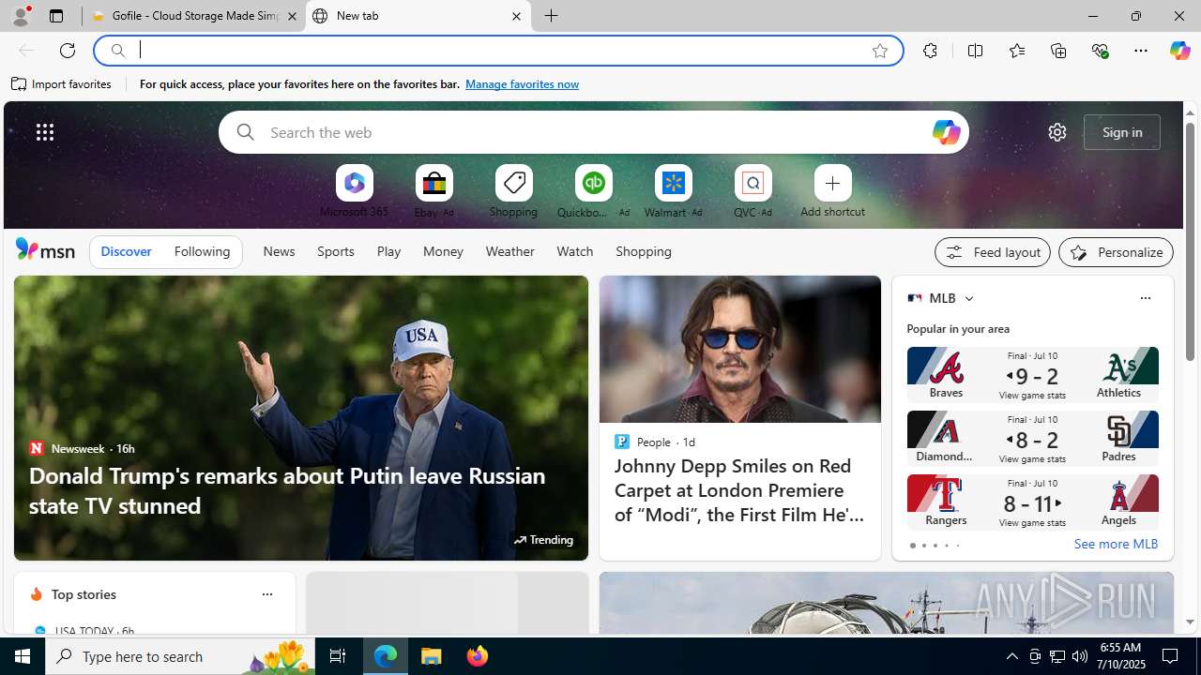The image size is (1201, 675).
Task: Open Tab actions menu icon
Action: click(56, 16)
